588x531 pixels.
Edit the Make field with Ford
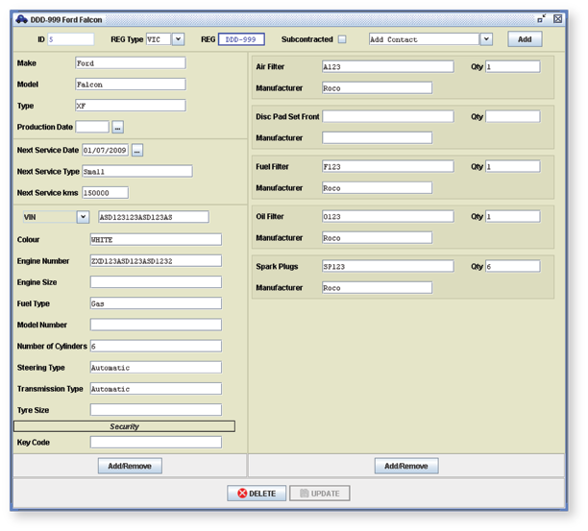pyautogui.click(x=130, y=63)
